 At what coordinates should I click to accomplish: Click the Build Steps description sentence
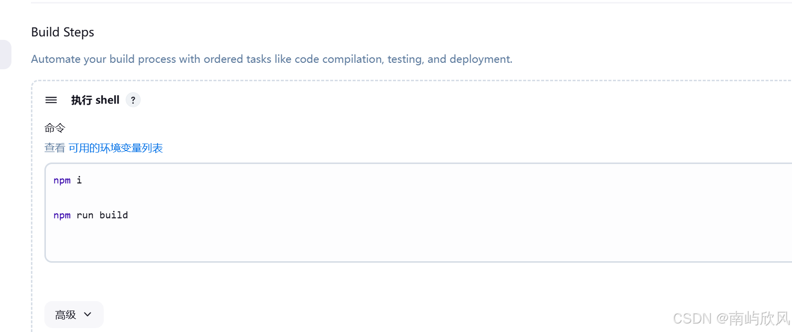271,59
